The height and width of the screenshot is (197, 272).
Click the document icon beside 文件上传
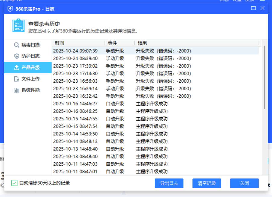tap(17, 79)
